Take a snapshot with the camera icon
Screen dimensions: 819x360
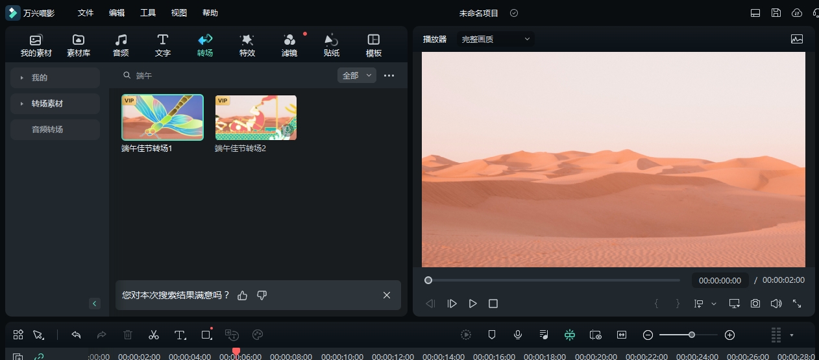[x=755, y=304]
